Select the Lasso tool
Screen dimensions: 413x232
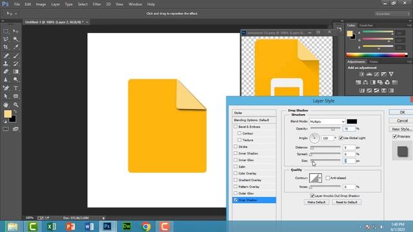click(x=6, y=39)
